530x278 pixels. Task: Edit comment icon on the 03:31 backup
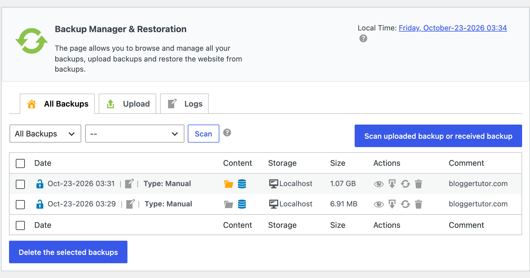pyautogui.click(x=129, y=184)
